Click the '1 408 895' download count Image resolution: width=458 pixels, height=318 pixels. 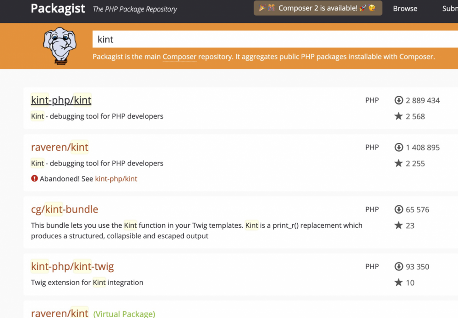[x=423, y=148]
